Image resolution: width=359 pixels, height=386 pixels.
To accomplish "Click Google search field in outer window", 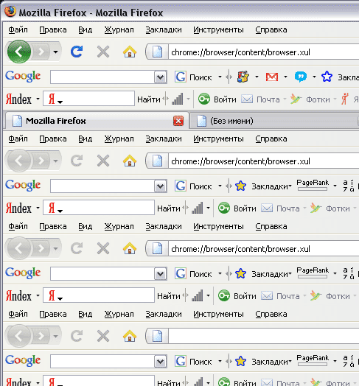I will [x=102, y=77].
